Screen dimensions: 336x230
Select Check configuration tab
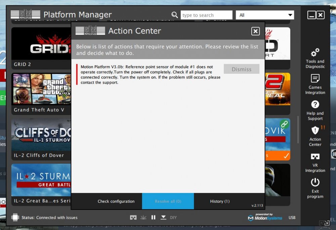coord(116,201)
